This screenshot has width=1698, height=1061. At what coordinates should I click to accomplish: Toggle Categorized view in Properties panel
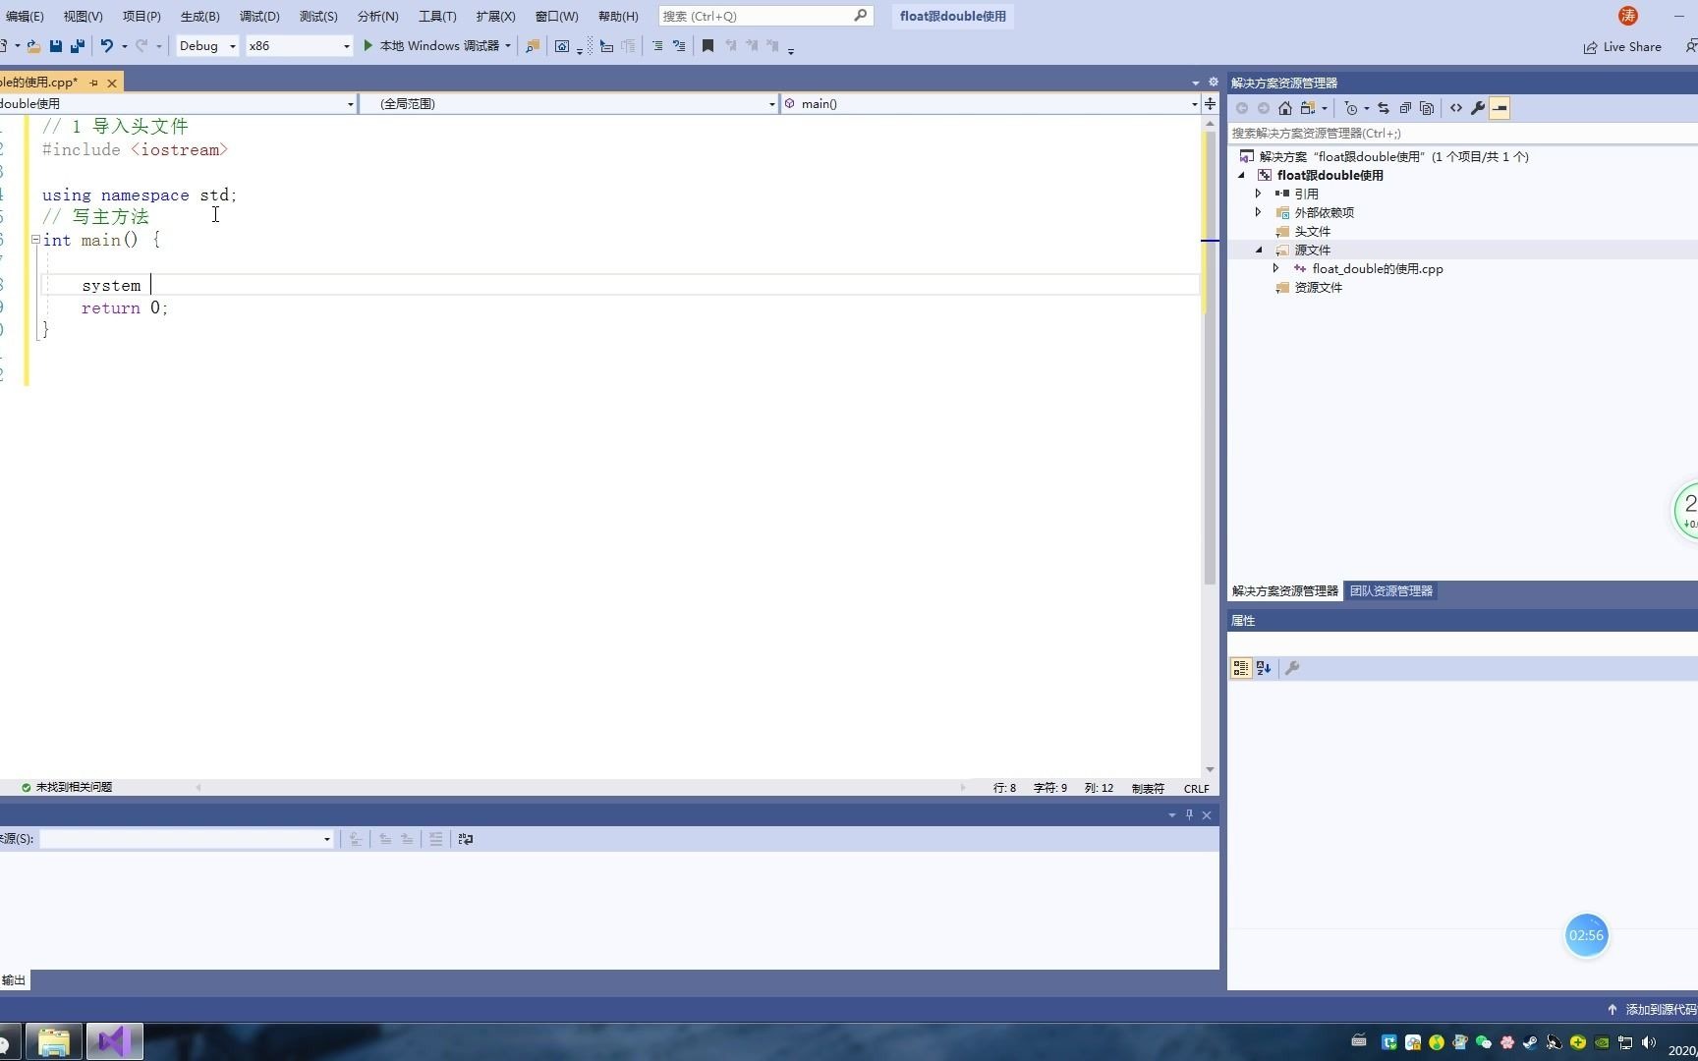1241,668
